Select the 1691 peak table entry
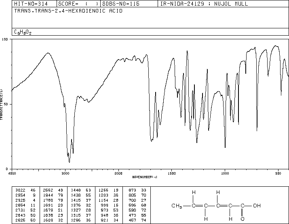The height and width of the screenshot is (224, 289). (x=53, y=205)
